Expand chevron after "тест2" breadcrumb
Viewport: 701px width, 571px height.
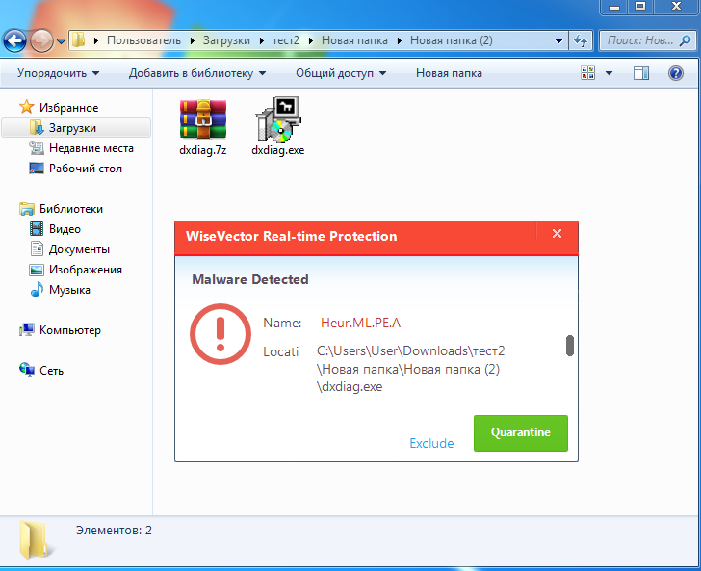coord(311,41)
